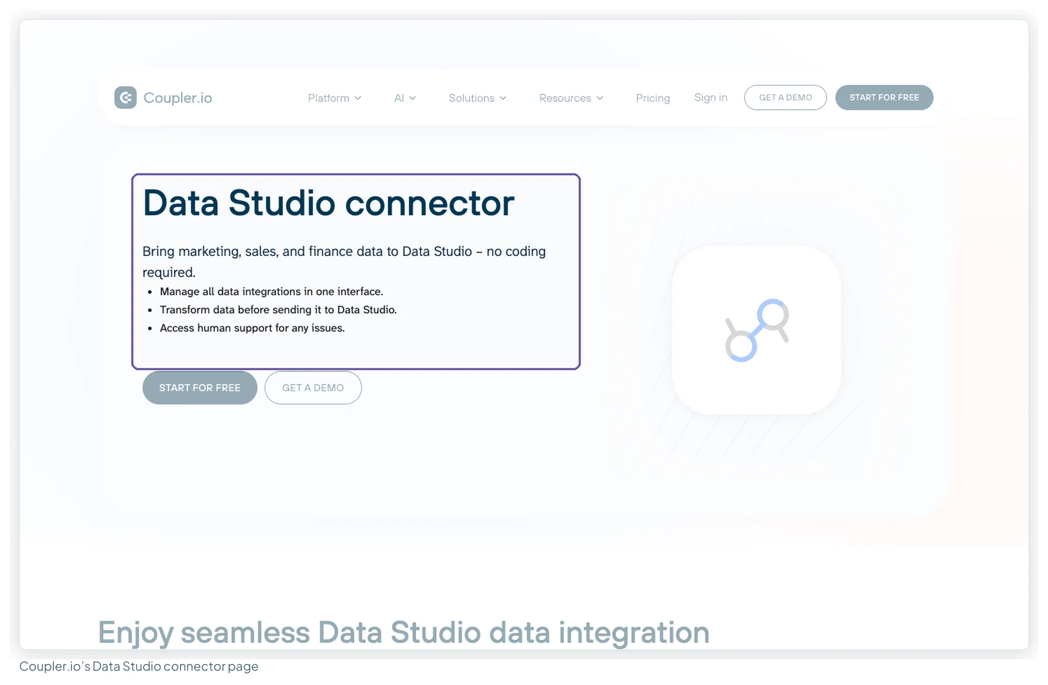Click GET A DEMO below the hero text
Image resolution: width=1048 pixels, height=685 pixels.
(x=313, y=387)
